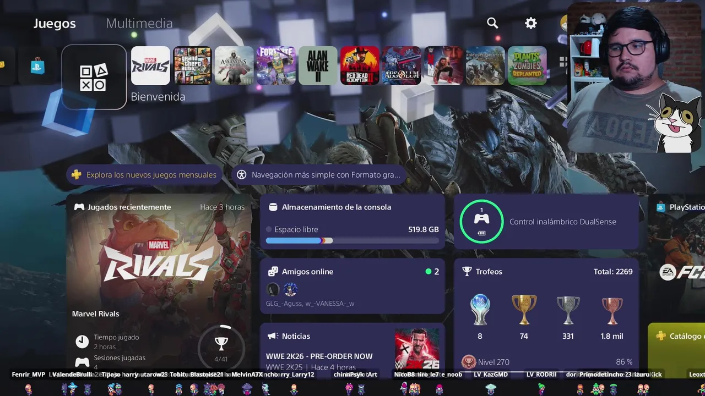The image size is (705, 396).
Task: Launch the Fortnite game tile
Action: point(276,65)
